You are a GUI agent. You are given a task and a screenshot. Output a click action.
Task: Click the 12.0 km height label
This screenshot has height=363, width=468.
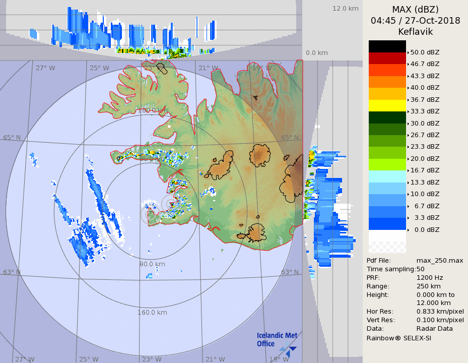345,8
